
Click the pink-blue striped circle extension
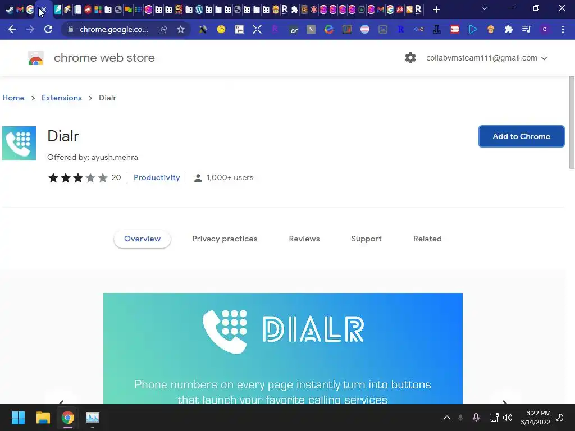click(365, 29)
